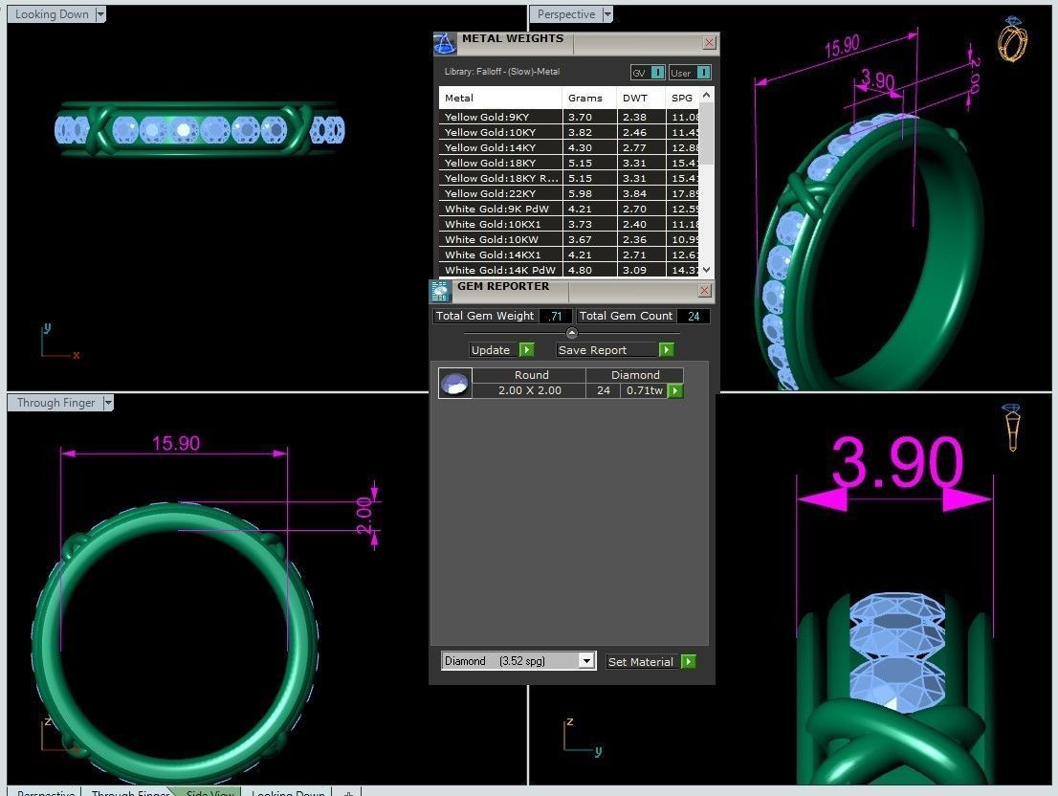Open the Through Finger viewport dropdown arrow
1058x796 pixels.
pyautogui.click(x=107, y=403)
